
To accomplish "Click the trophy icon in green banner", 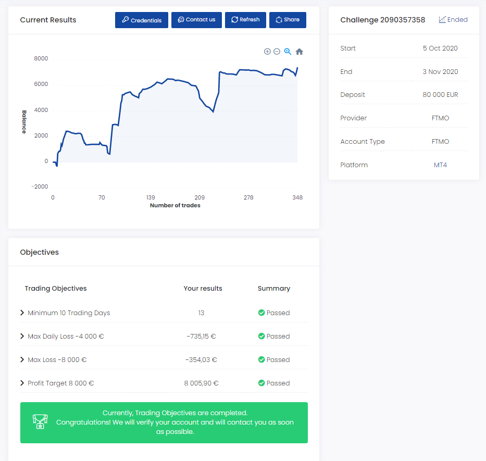I will (x=40, y=422).
